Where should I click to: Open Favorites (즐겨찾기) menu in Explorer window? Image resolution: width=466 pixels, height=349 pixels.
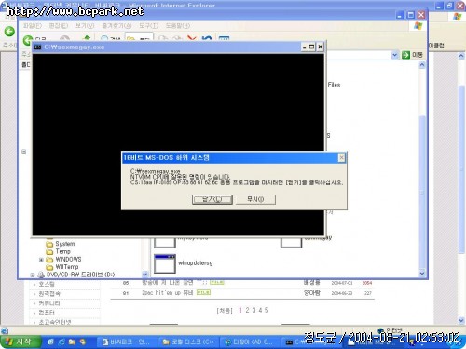116,26
